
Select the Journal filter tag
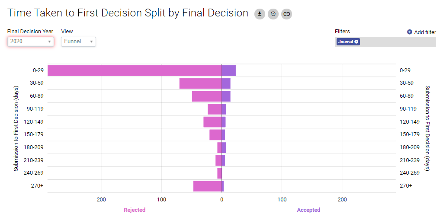345,42
